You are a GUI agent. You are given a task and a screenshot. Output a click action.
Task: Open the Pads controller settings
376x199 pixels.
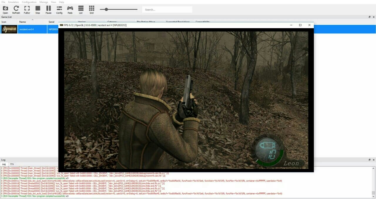coord(70,10)
